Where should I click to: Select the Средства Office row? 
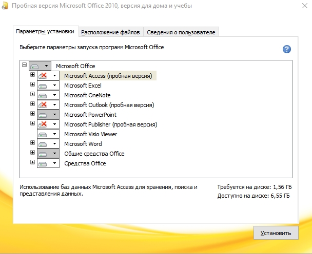coord(85,163)
